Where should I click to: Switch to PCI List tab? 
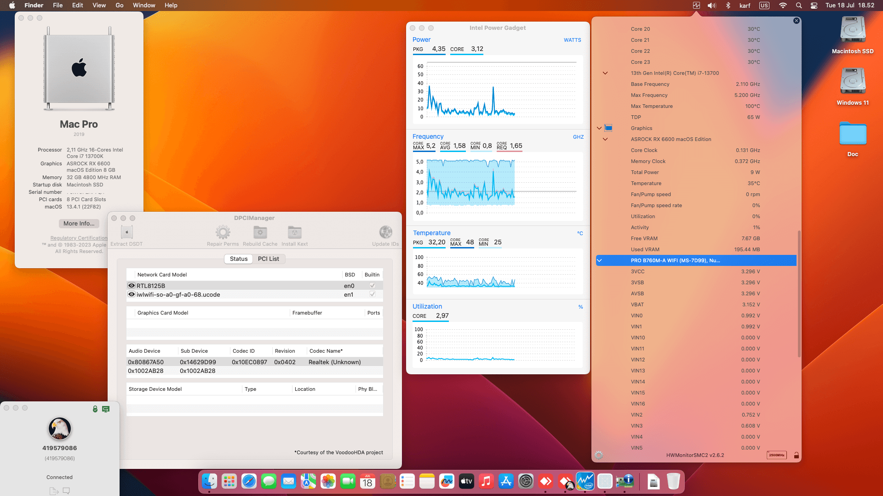point(269,259)
